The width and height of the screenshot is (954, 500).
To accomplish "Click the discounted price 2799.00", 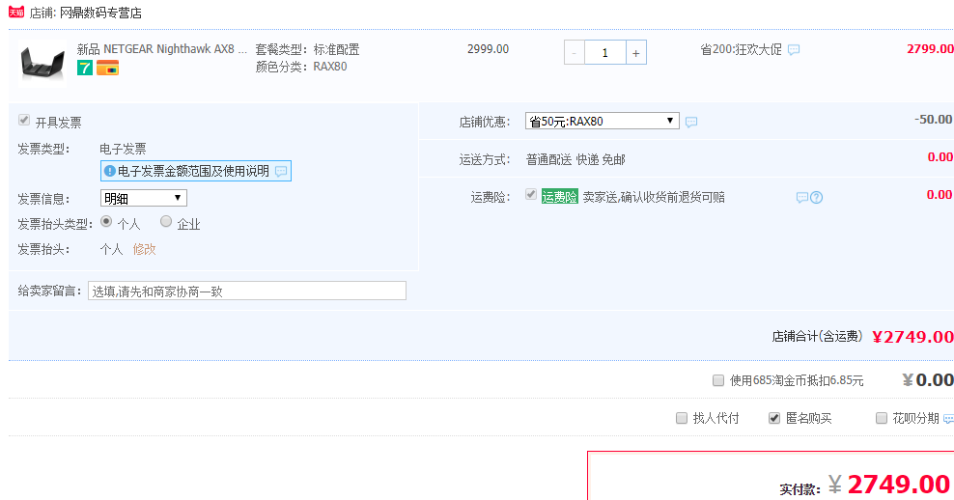I will (930, 49).
